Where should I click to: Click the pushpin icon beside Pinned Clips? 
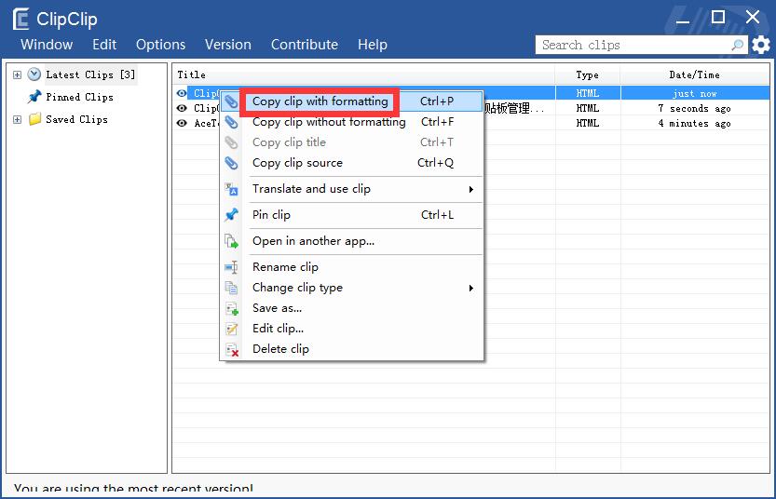pos(34,97)
